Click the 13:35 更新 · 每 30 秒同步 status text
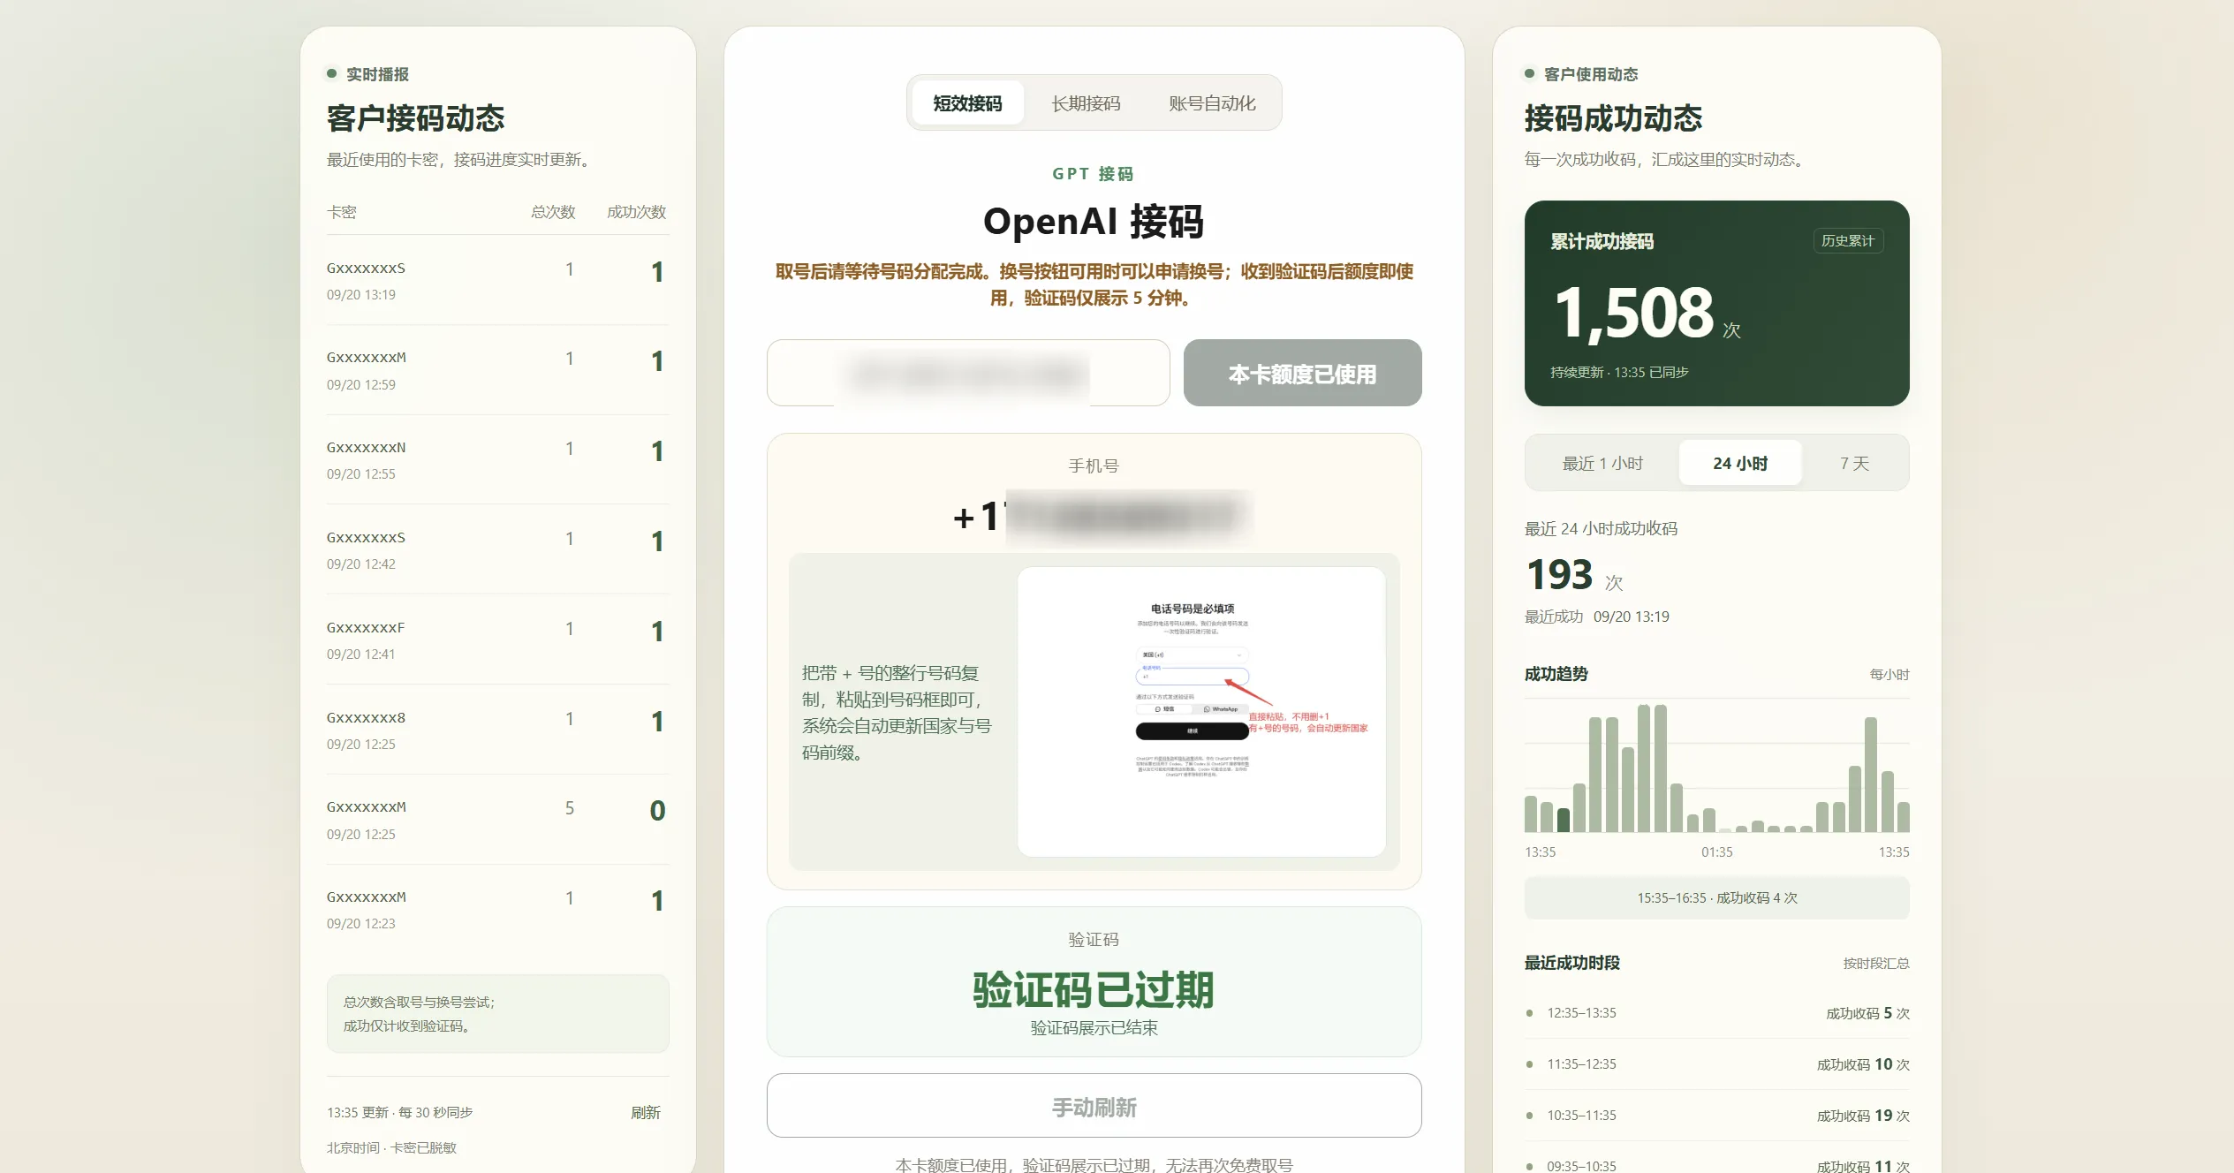 click(x=399, y=1112)
